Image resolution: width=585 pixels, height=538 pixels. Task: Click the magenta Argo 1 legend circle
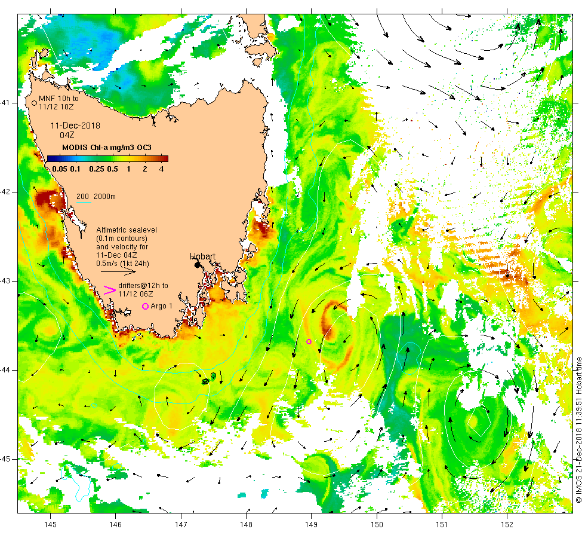146,306
